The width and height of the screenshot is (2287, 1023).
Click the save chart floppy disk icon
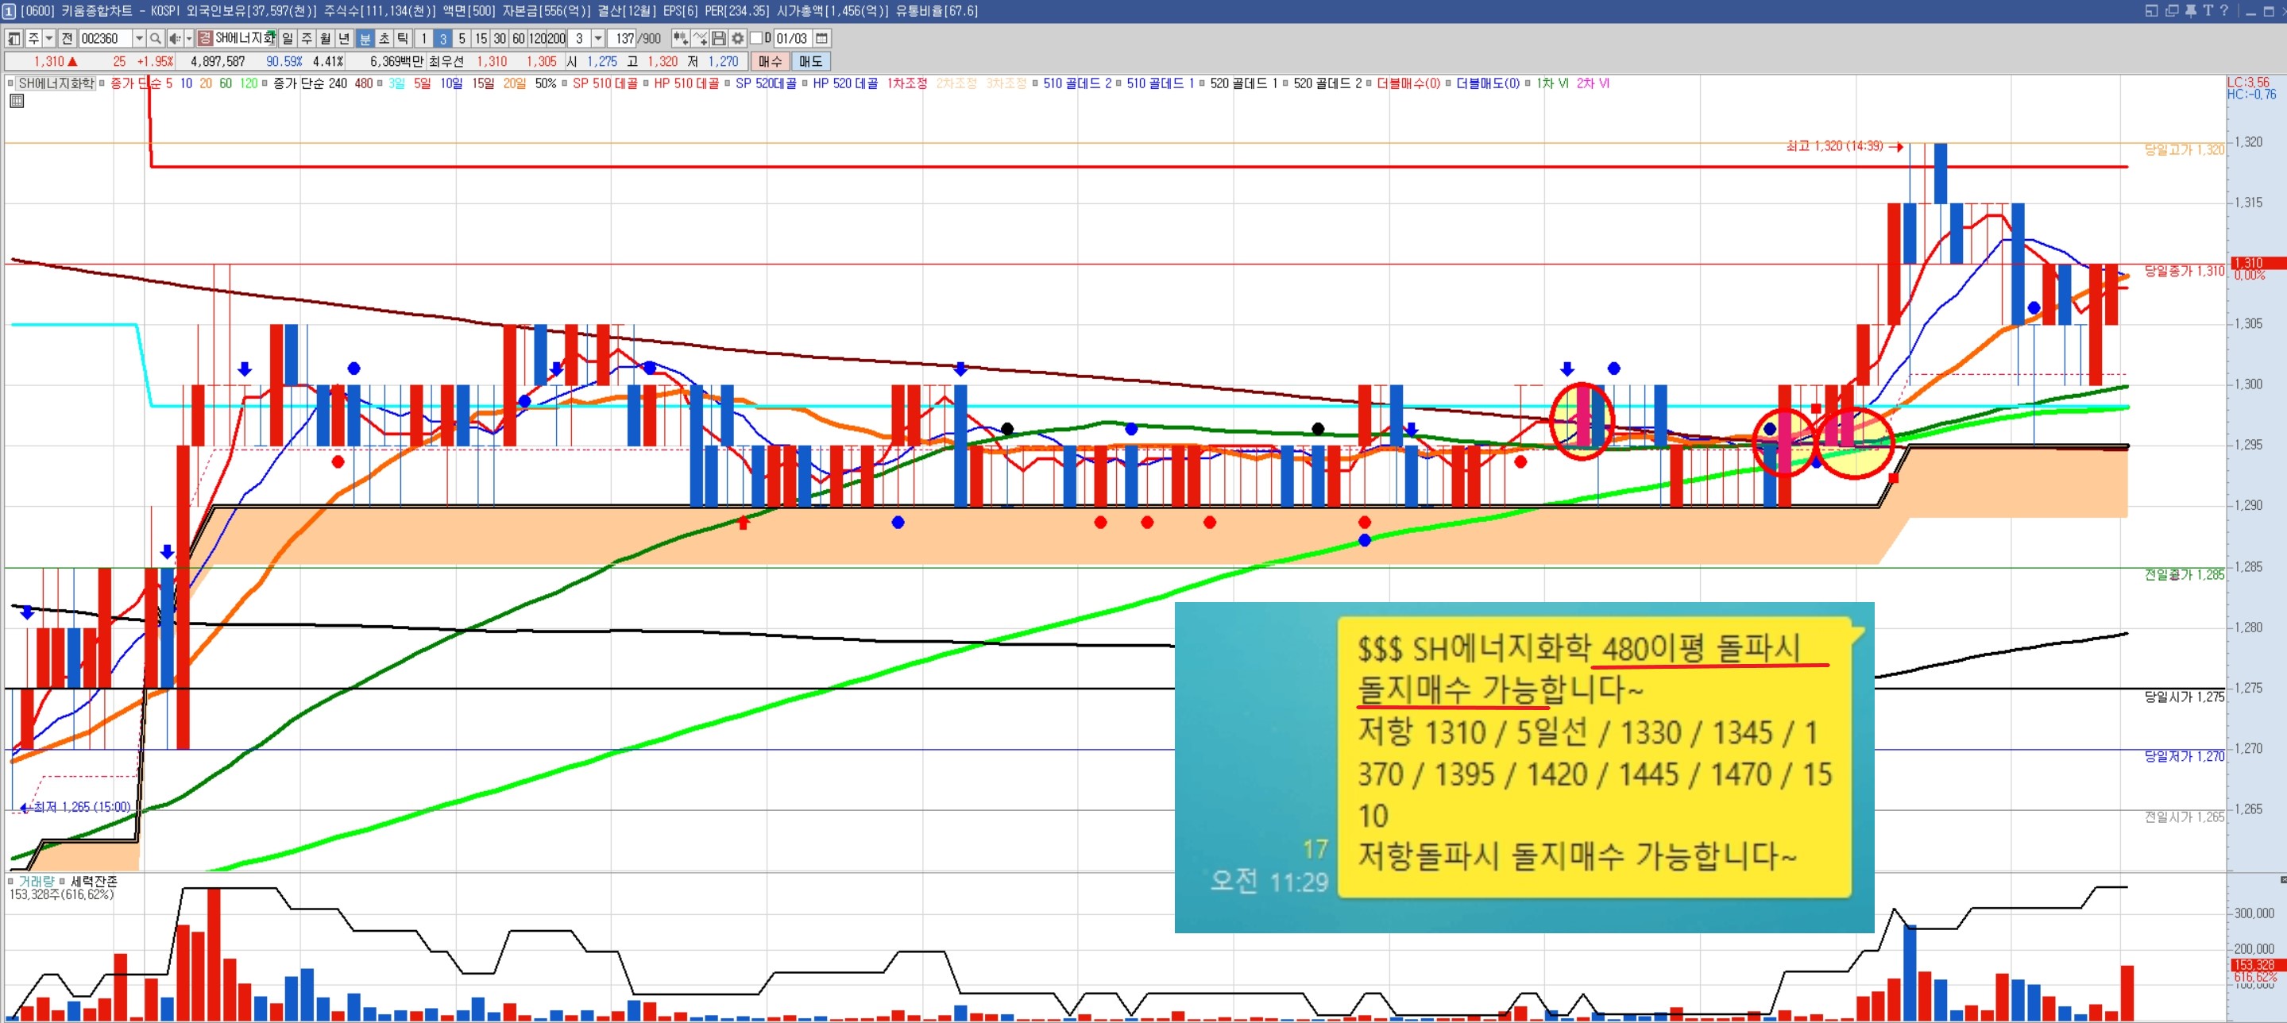[719, 38]
